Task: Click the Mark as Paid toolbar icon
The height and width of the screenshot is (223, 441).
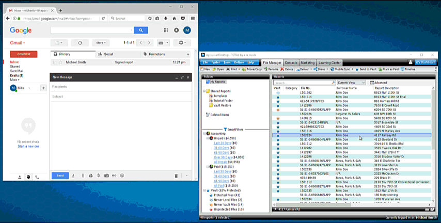Action: (x=380, y=69)
